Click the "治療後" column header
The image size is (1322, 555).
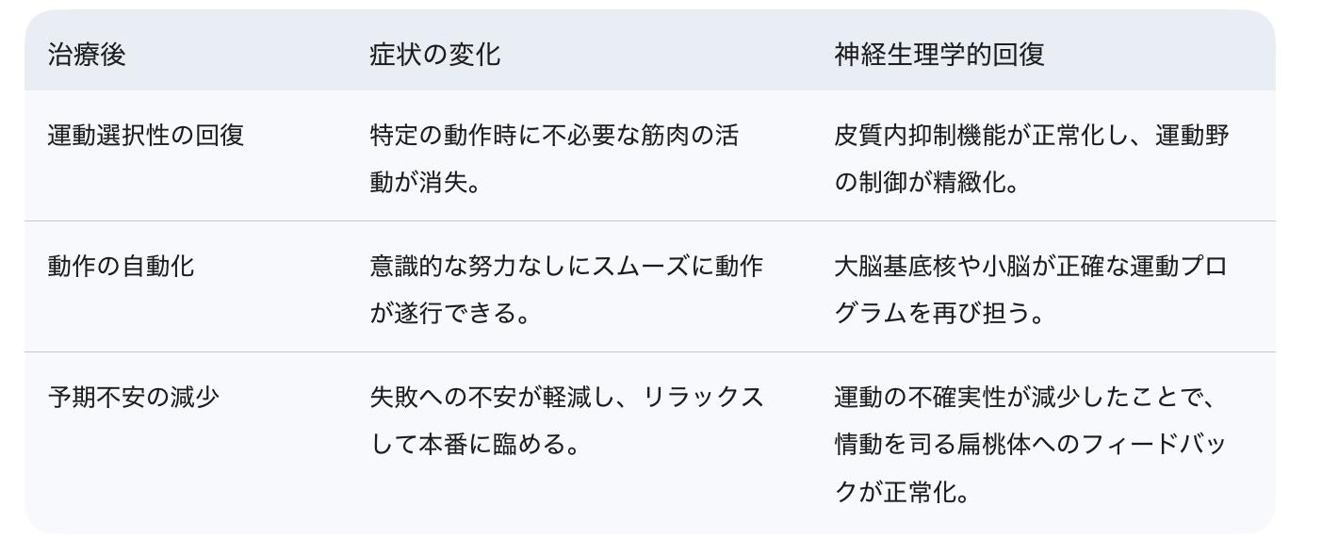87,55
